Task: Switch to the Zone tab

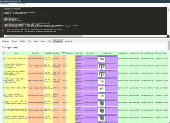Action: [x=43, y=41]
